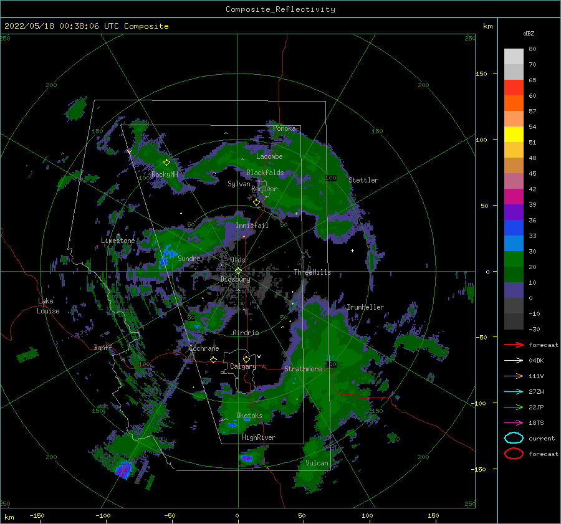Click the Lake Louise label
561x524 pixels.
coord(48,306)
